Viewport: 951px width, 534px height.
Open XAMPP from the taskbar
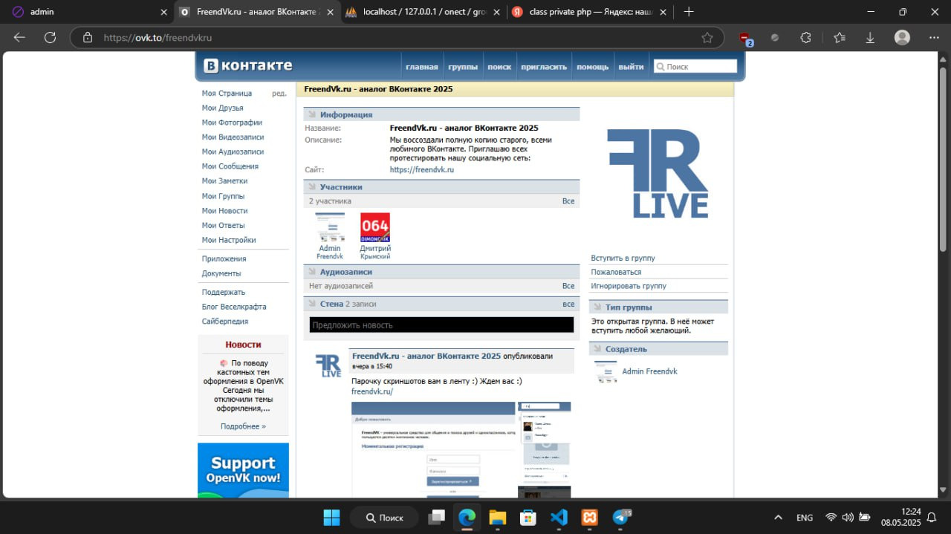(590, 517)
